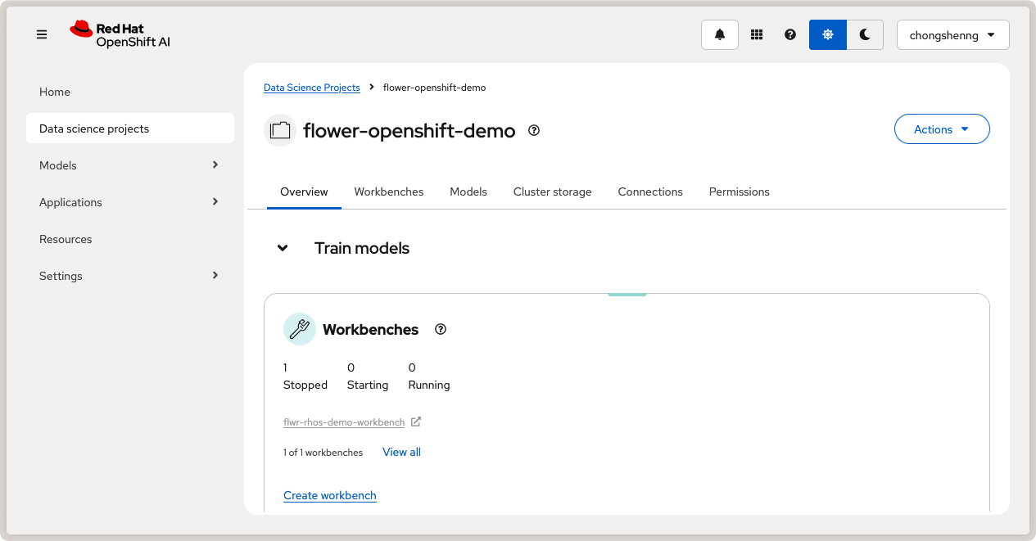Open the chongshenng user dropdown
This screenshot has height=541, width=1036.
(952, 35)
